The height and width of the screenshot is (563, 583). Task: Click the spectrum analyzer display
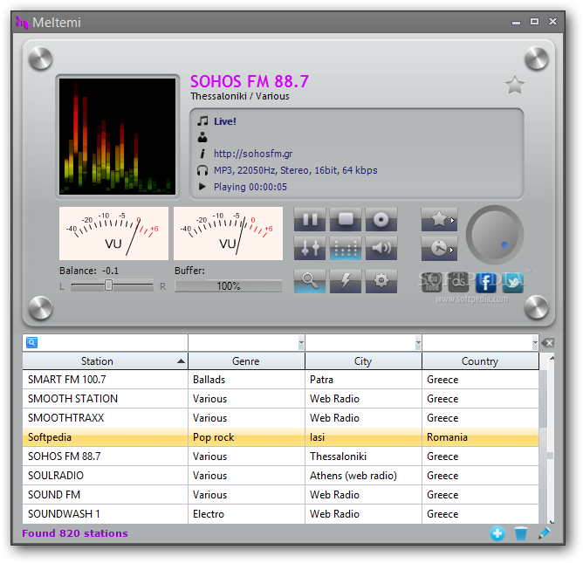pyautogui.click(x=118, y=136)
